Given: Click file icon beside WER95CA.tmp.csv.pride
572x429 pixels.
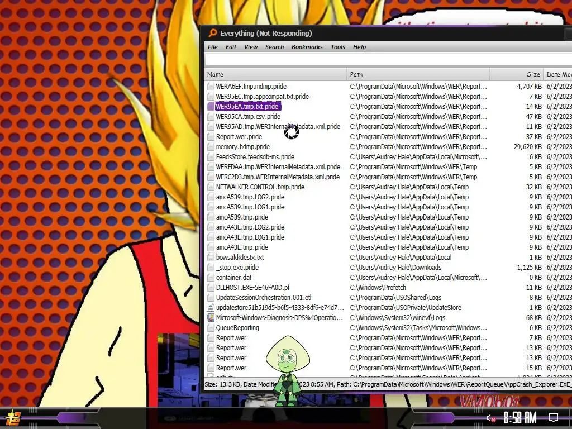Looking at the screenshot, I should pyautogui.click(x=211, y=116).
